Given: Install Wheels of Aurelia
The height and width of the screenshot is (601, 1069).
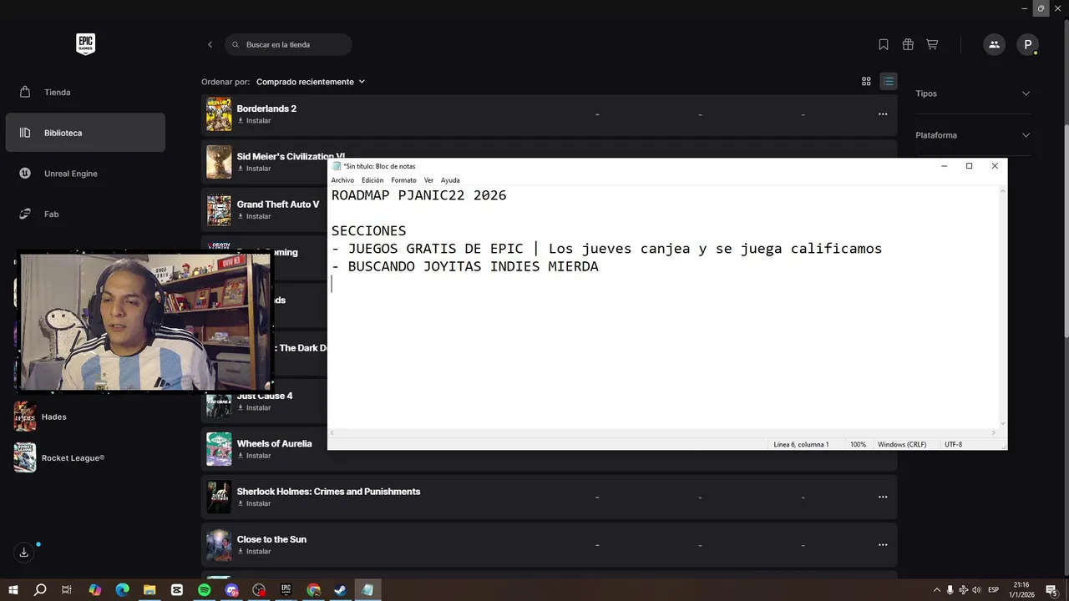Looking at the screenshot, I should [254, 456].
